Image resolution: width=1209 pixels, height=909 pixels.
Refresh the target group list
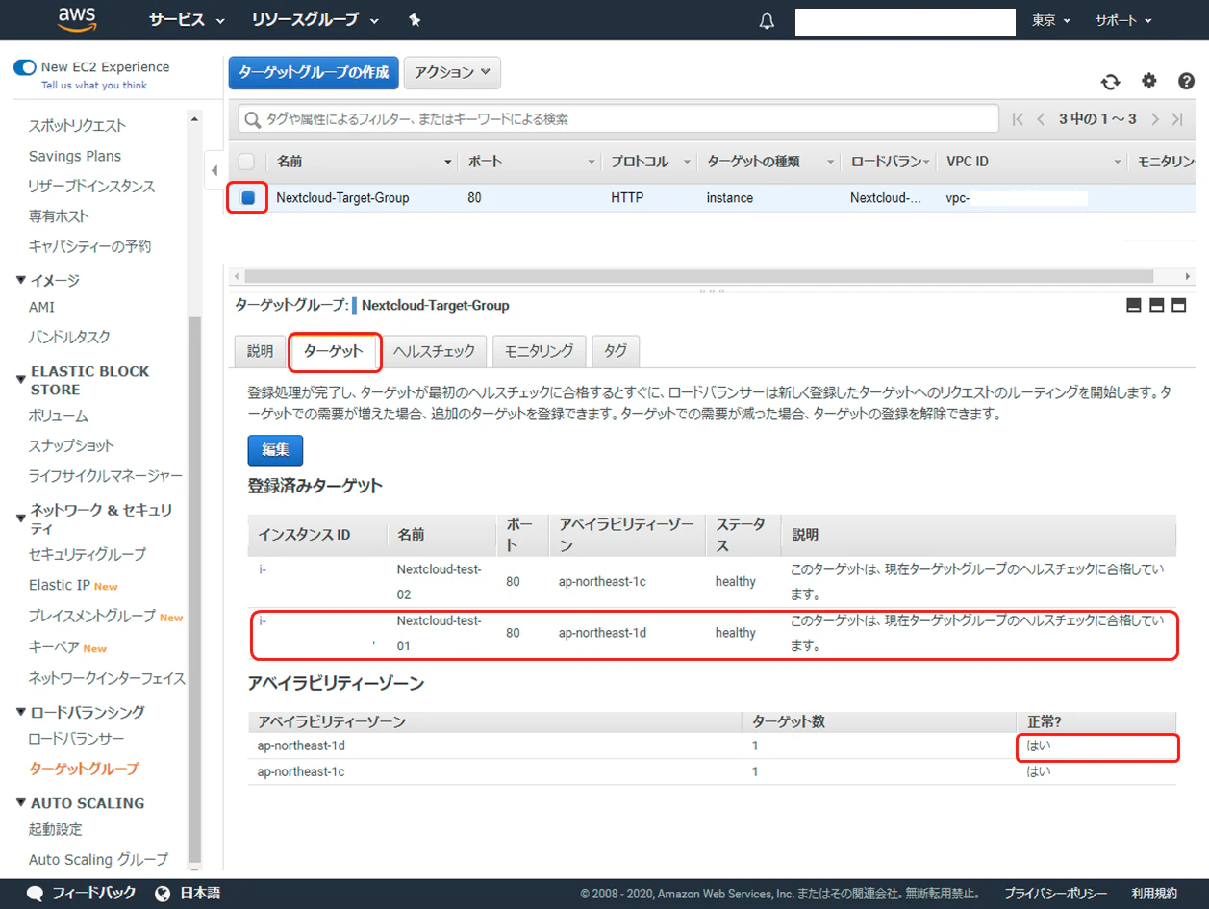click(1111, 82)
